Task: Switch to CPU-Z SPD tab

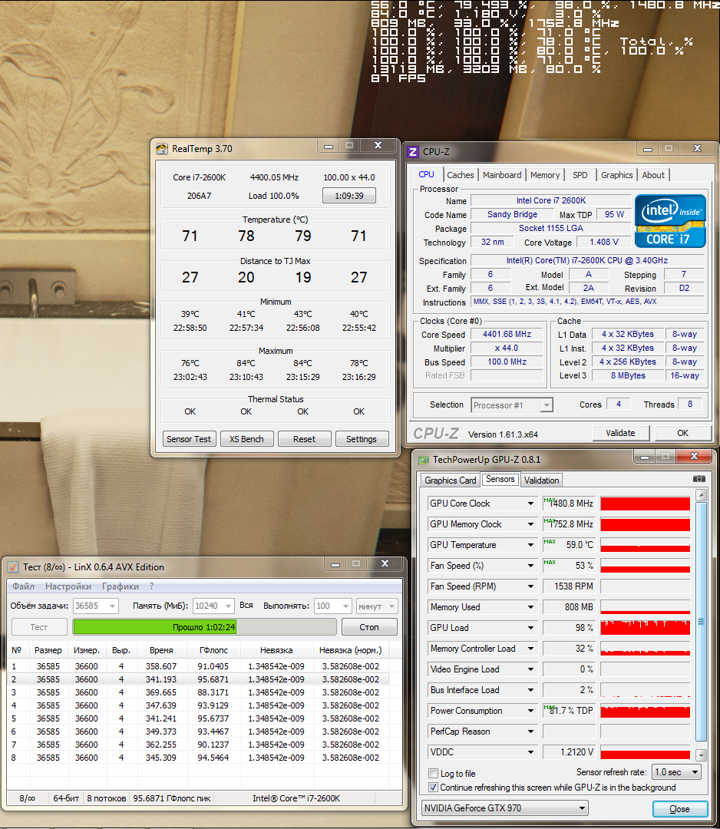Action: pos(580,175)
